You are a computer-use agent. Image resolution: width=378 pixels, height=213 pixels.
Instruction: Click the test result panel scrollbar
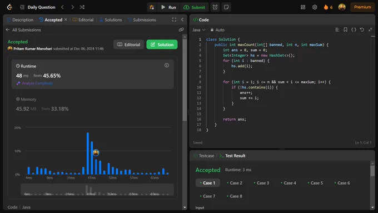click(x=372, y=171)
